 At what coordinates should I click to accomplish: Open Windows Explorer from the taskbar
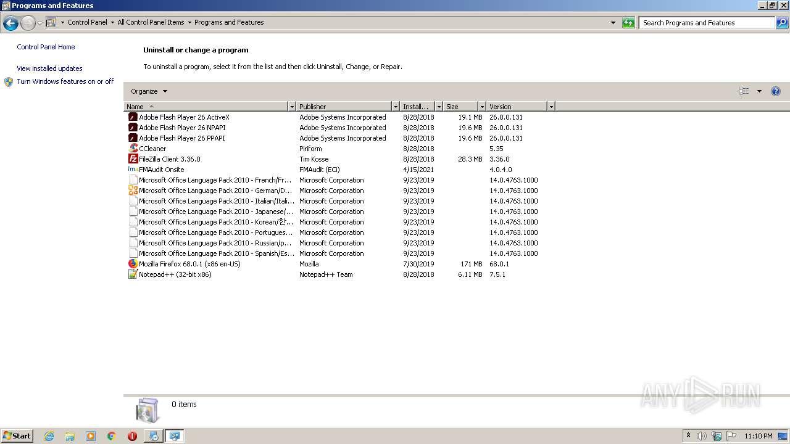coord(70,436)
